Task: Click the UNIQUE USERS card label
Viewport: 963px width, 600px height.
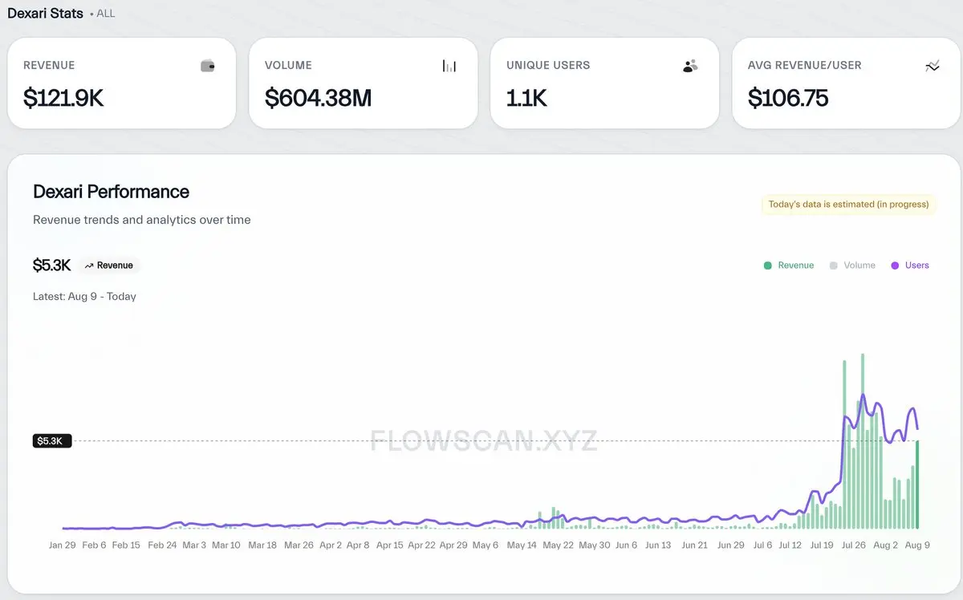Action: point(548,66)
